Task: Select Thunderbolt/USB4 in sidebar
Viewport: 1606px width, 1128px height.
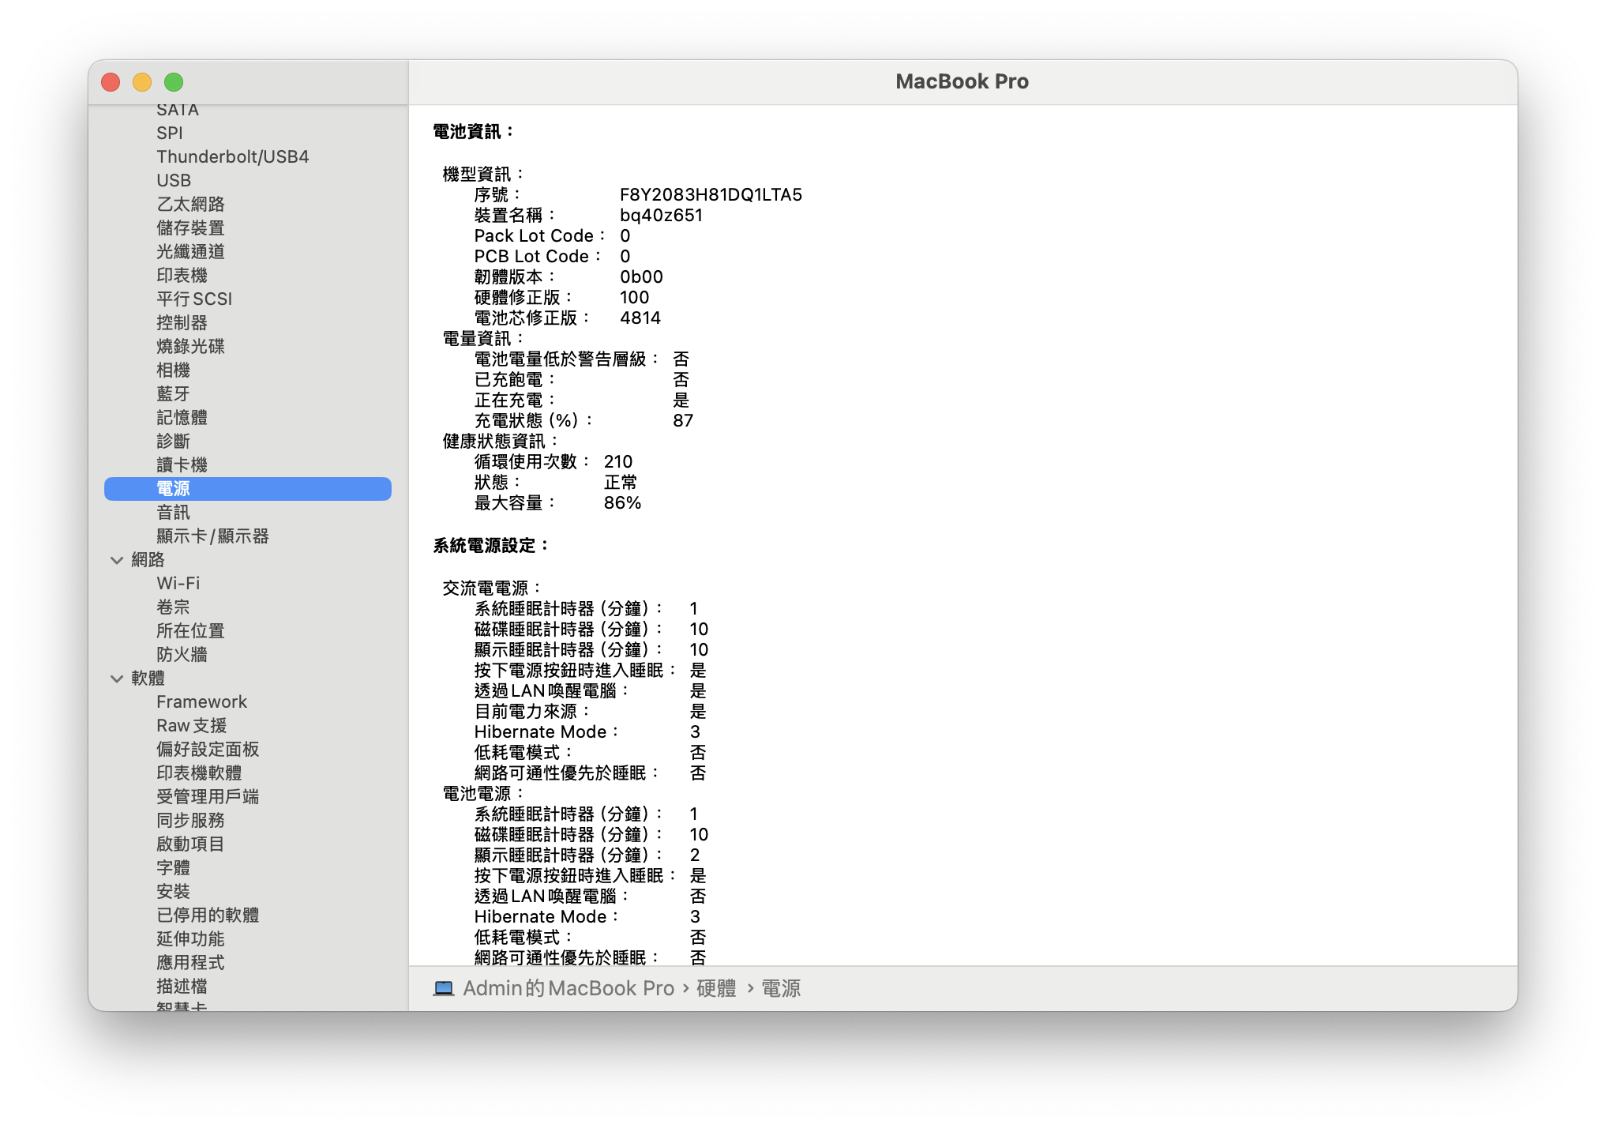Action: tap(232, 156)
